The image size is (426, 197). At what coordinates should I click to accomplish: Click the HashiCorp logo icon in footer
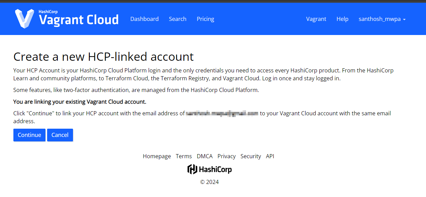192,169
